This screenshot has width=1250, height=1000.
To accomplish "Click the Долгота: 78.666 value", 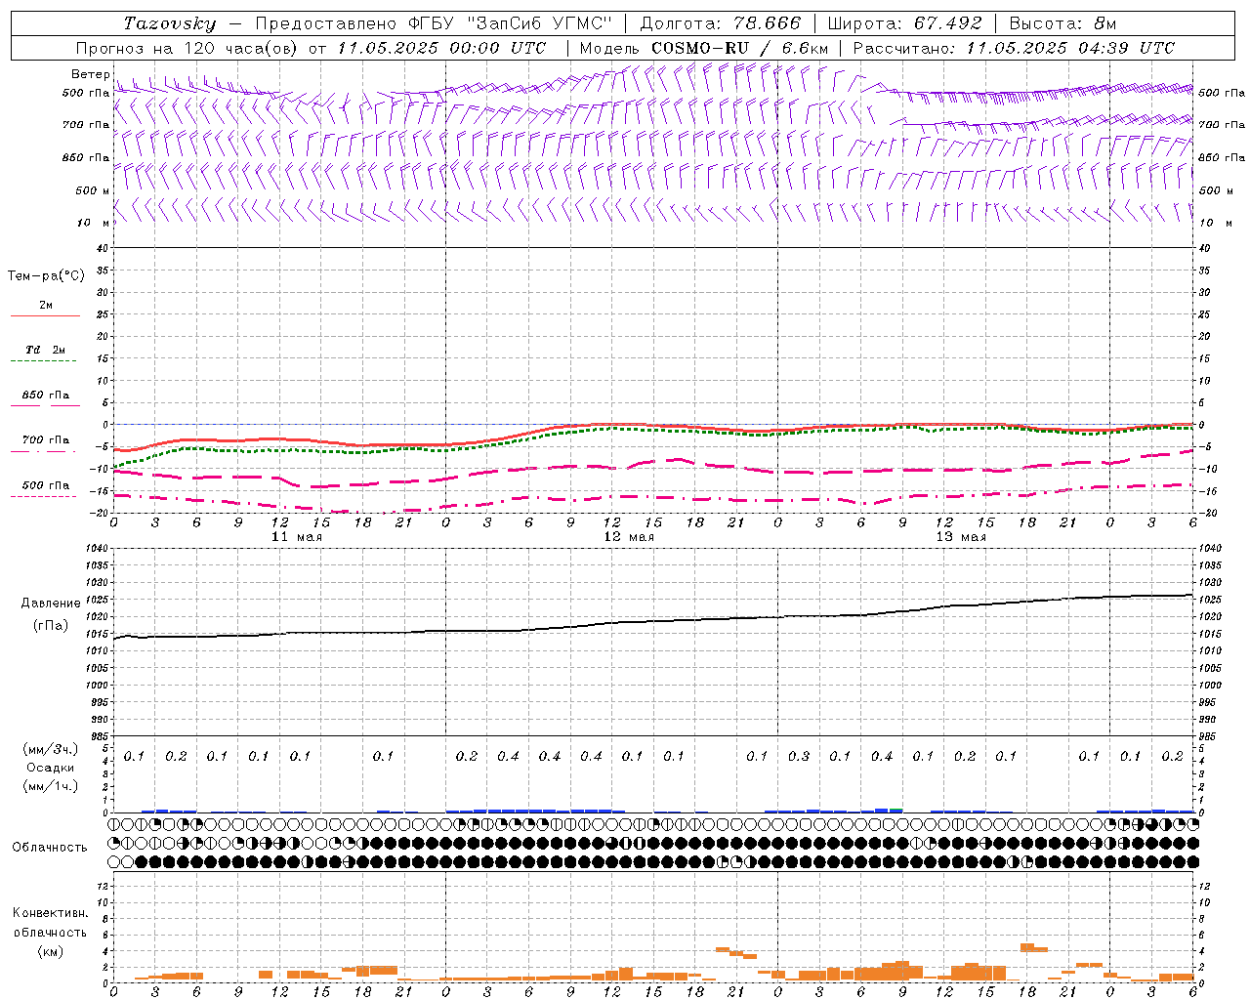I will tap(720, 23).
